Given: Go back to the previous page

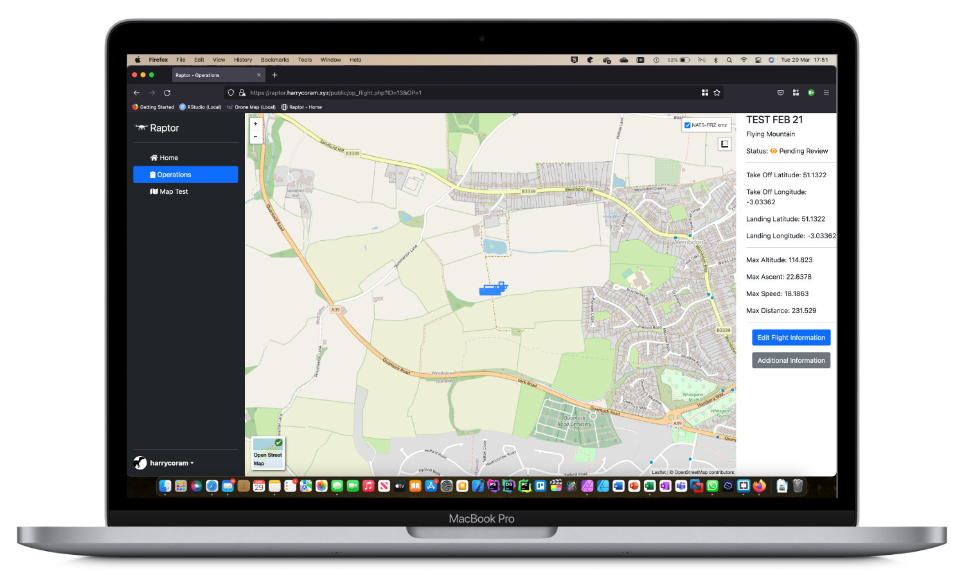Looking at the screenshot, I should point(137,93).
